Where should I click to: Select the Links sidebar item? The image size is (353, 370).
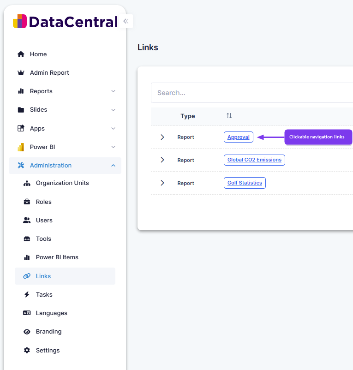65,276
